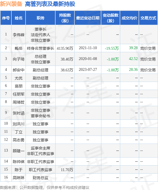
Task: Click the name 葛朋
Action: 19,86
